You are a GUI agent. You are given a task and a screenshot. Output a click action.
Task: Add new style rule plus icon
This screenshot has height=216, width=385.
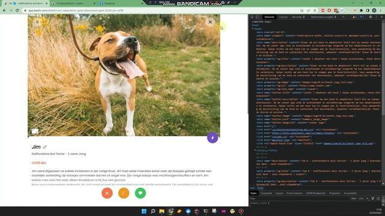click(x=367, y=199)
